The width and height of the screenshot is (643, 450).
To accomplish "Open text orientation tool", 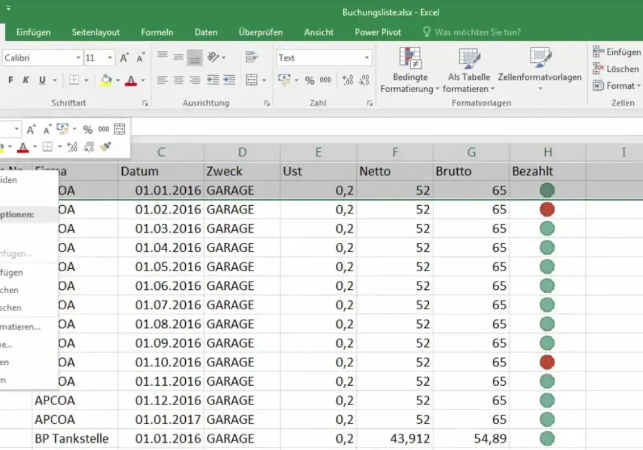I will (x=213, y=57).
